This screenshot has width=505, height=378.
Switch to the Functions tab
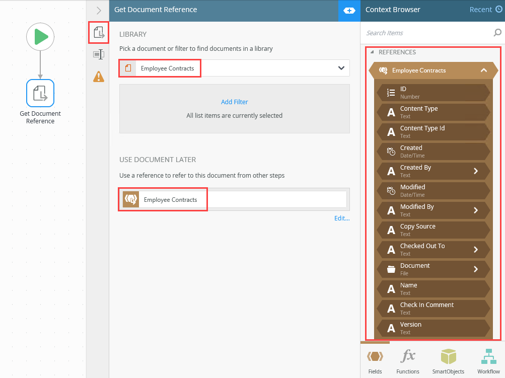click(407, 361)
